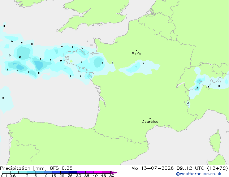Click the Dourbies city label

[150, 121]
